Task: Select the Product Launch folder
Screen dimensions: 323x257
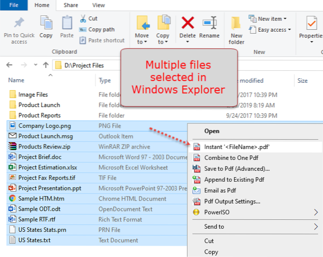Action: pos(39,104)
